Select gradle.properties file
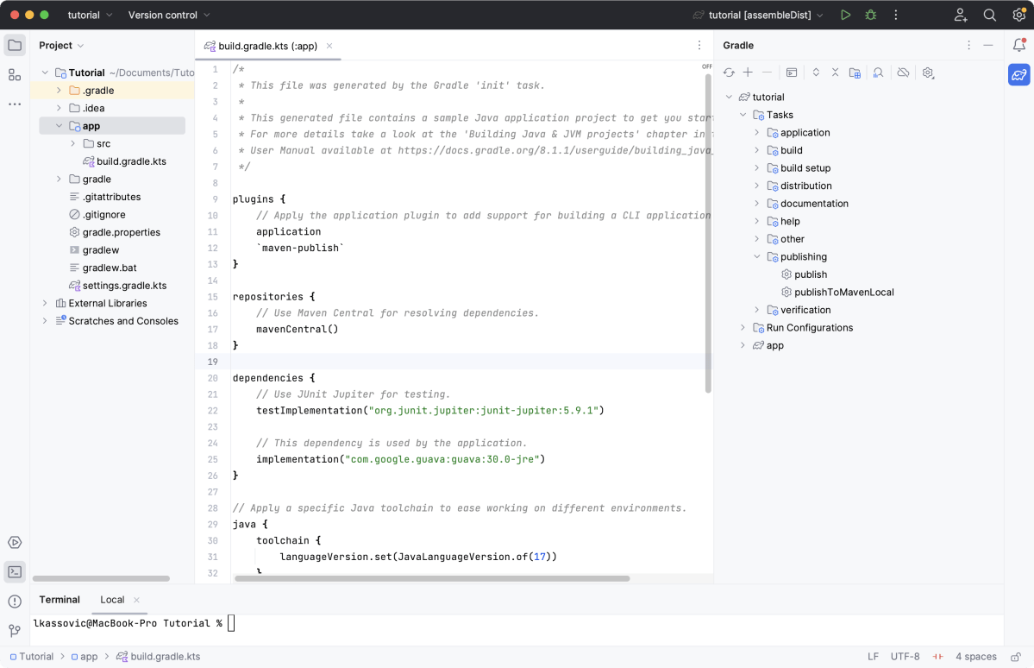This screenshot has height=668, width=1034. point(115,232)
